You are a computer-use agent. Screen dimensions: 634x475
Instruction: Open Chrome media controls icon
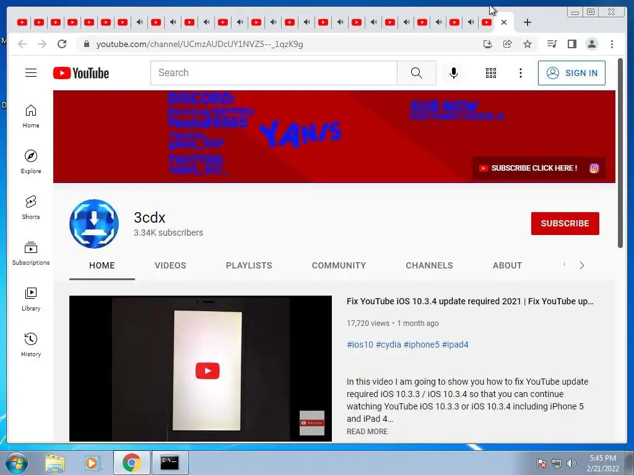[552, 44]
